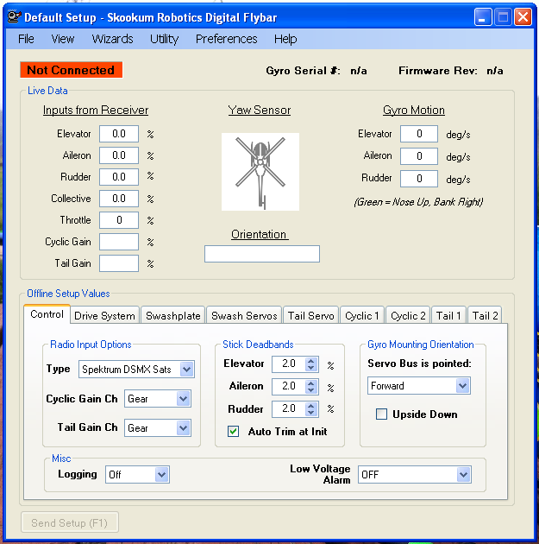This screenshot has width=539, height=544.
Task: Open the Help menu
Action: click(x=285, y=39)
